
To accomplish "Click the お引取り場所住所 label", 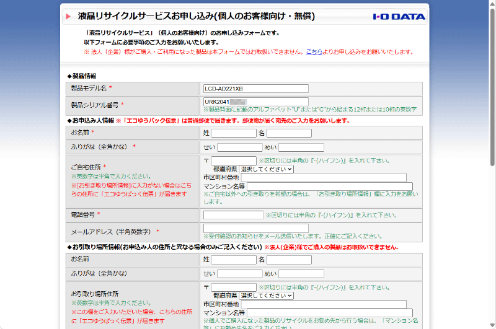I will click(95, 294).
